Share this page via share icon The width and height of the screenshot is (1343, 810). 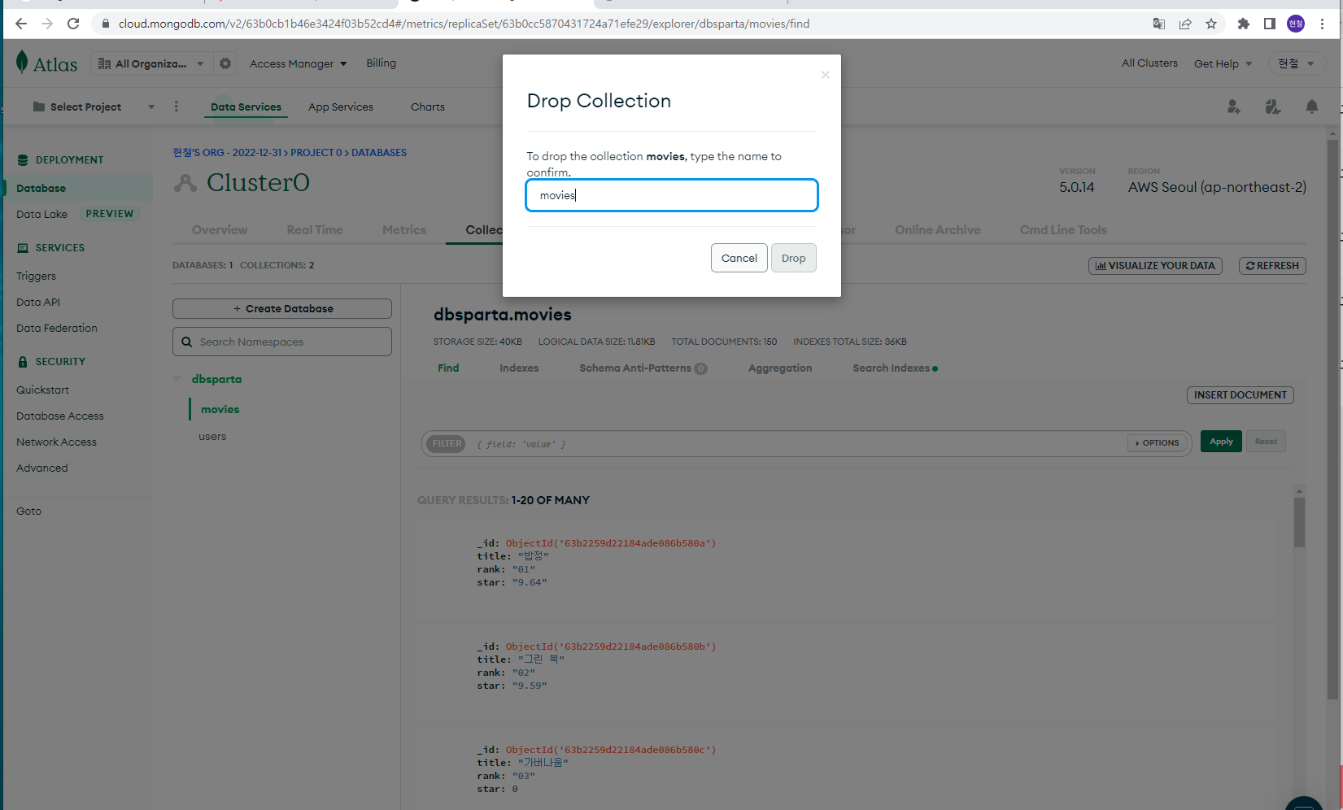coord(1185,24)
